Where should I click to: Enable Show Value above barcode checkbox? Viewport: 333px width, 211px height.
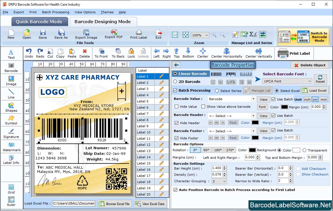coord(203,107)
